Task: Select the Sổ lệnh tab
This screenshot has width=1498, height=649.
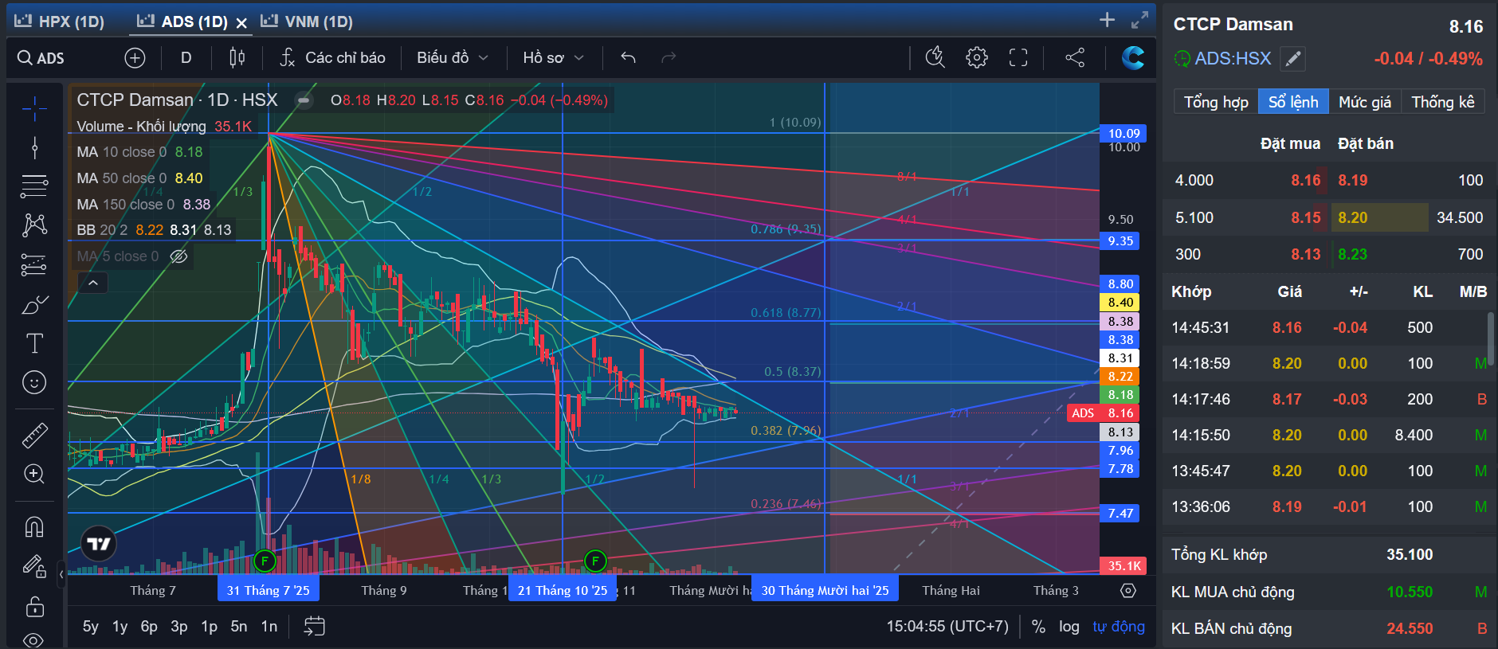Action: [x=1293, y=102]
